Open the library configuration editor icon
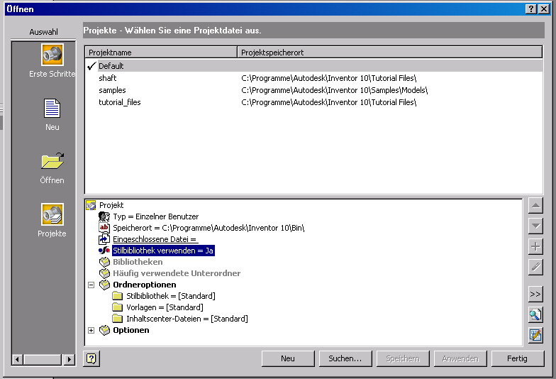The height and width of the screenshot is (379, 556). pos(535,335)
